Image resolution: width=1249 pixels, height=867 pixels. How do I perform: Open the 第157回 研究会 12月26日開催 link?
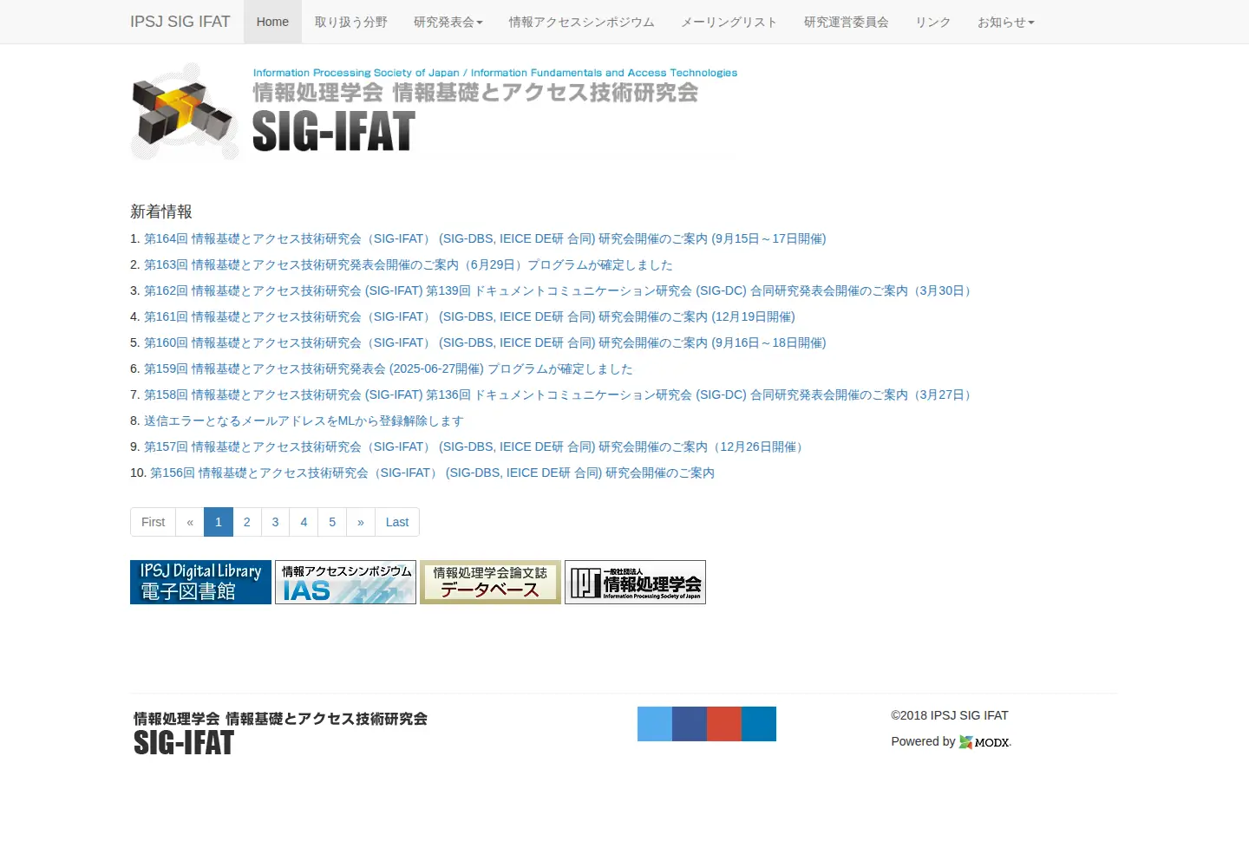click(476, 447)
